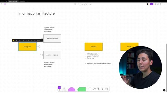Click the user avatar in header
Image resolution: width=167 pixels, height=93 pixels.
(148, 4)
